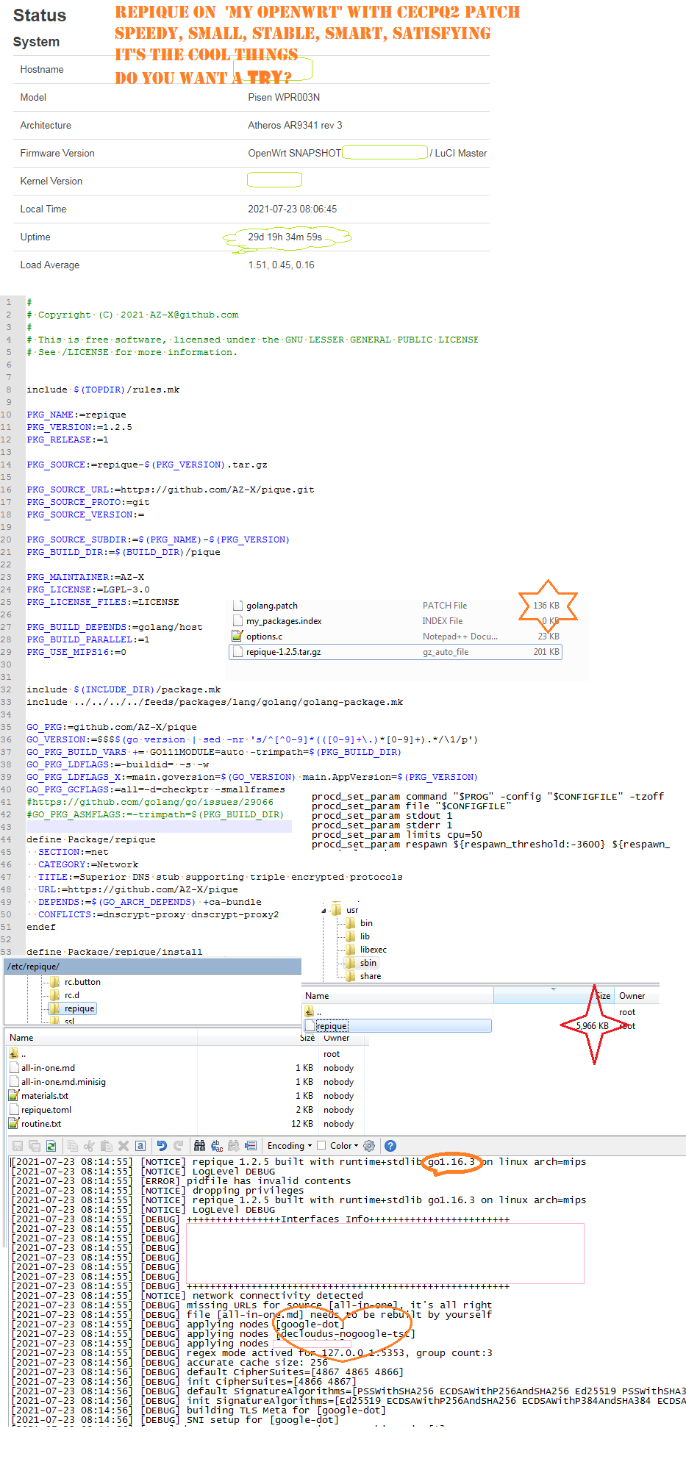The image size is (686, 1470).
Task: Sort sbin list by Name column
Action: point(397,996)
